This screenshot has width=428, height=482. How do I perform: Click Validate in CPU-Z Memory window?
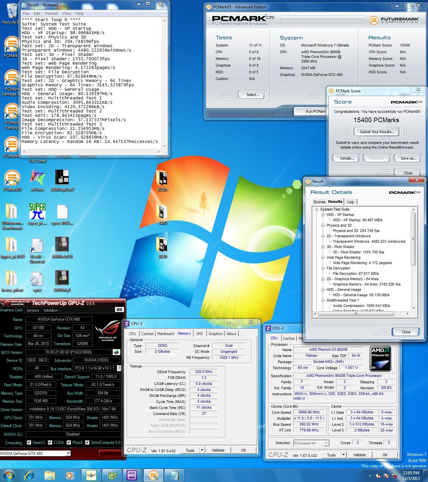tap(218, 450)
